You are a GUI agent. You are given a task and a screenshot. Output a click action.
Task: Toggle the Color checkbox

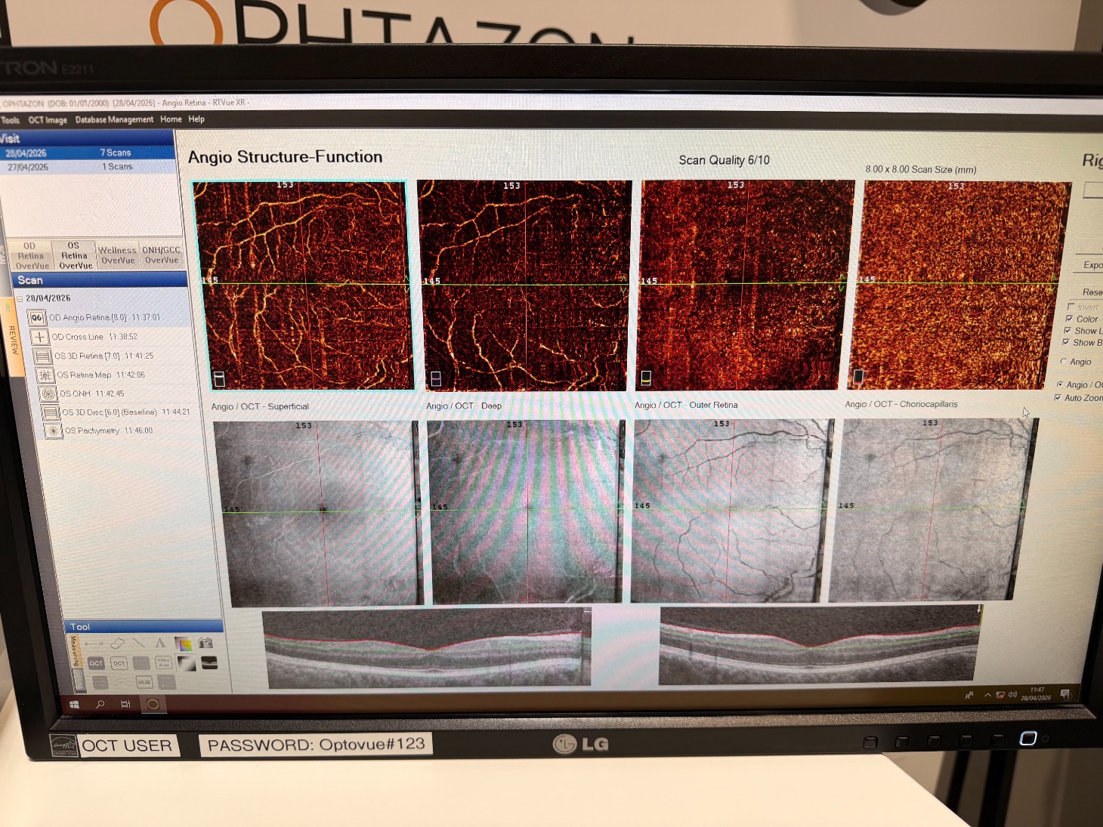(1069, 319)
